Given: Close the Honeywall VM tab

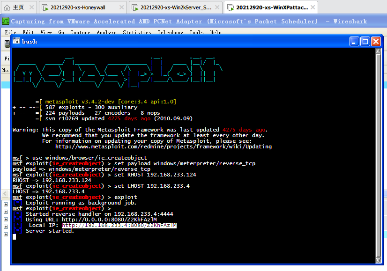Looking at the screenshot, I should (121, 7).
